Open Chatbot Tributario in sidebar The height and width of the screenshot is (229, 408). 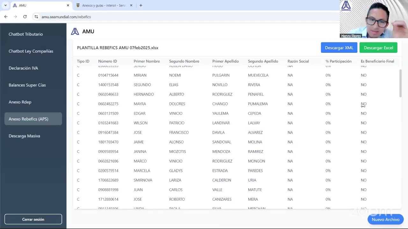pyautogui.click(x=25, y=34)
